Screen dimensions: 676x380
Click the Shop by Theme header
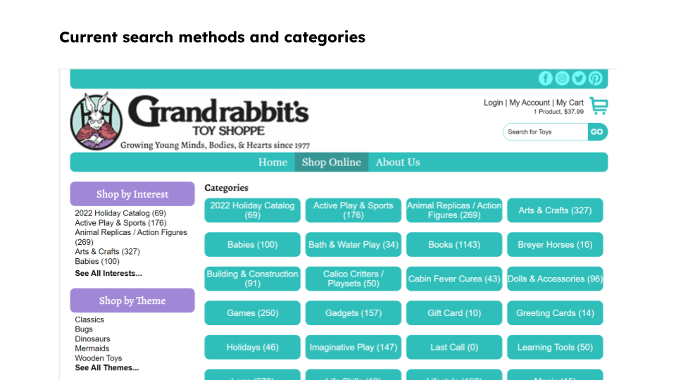click(x=132, y=300)
